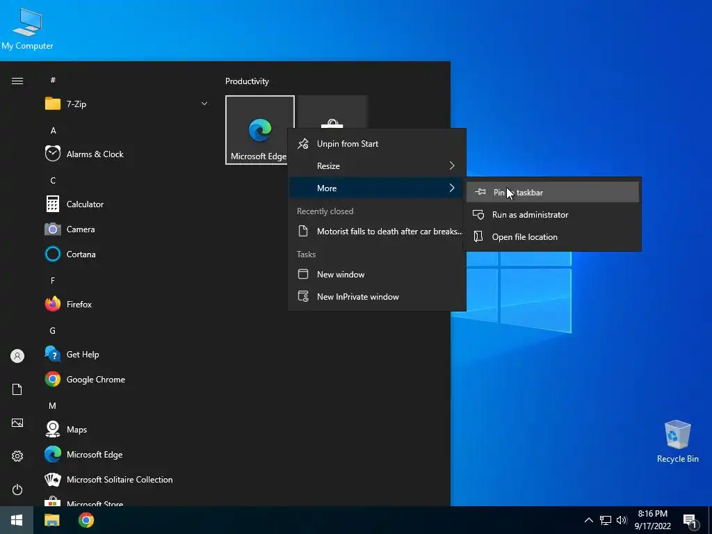Click the user account icon in Start sidebar

[x=17, y=356]
